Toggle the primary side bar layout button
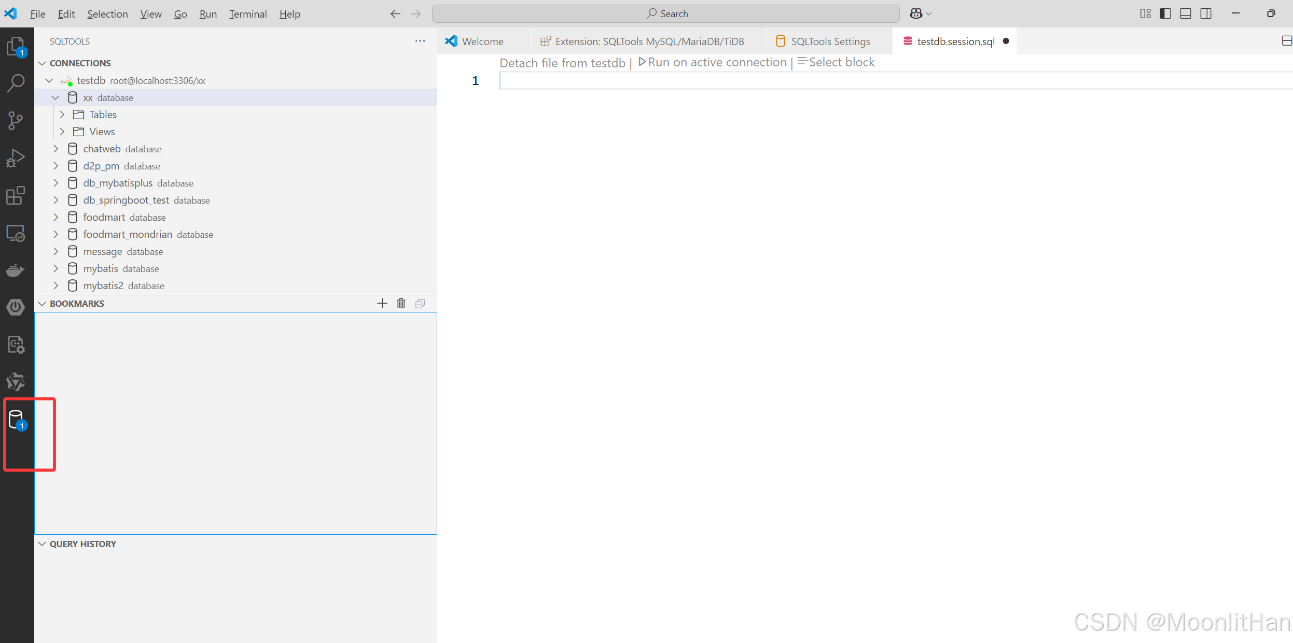Viewport: 1293px width, 643px height. pos(1165,14)
